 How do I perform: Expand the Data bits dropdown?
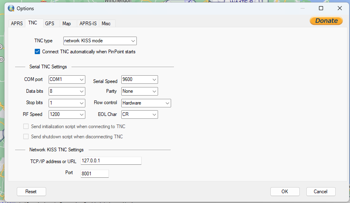67,91
